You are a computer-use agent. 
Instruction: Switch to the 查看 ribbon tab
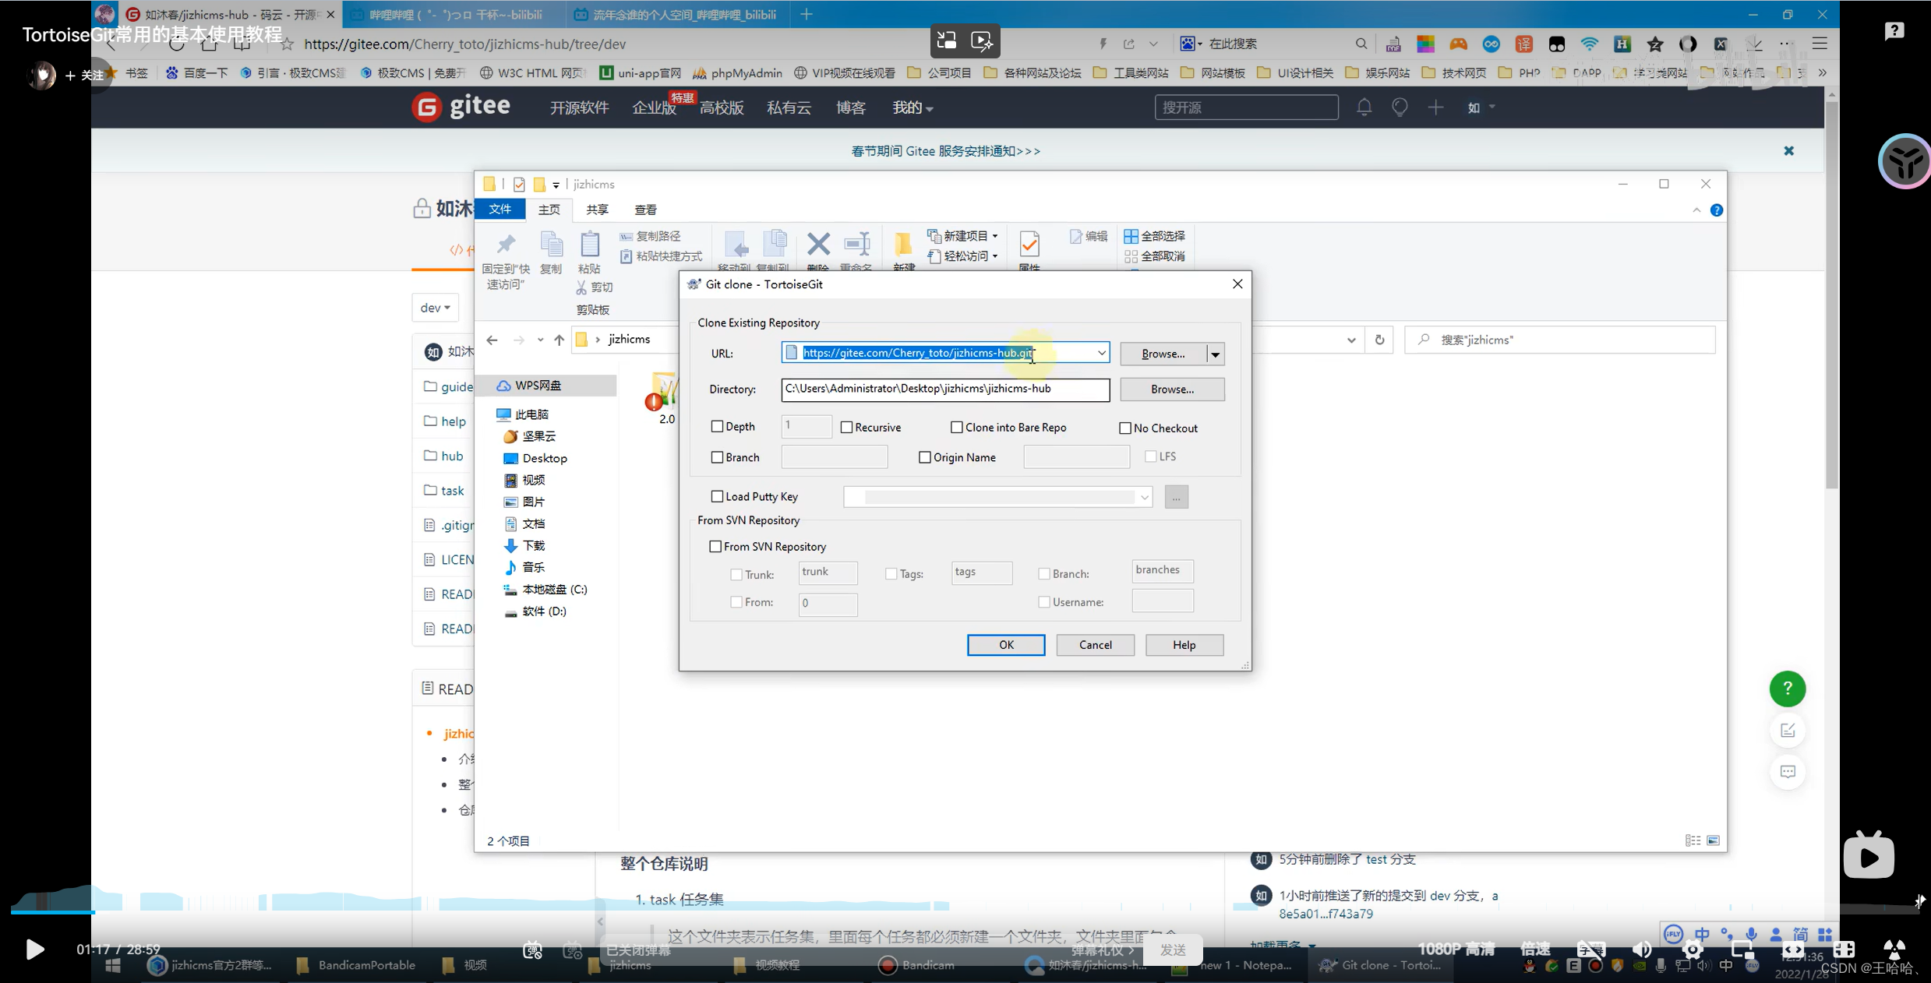(646, 210)
